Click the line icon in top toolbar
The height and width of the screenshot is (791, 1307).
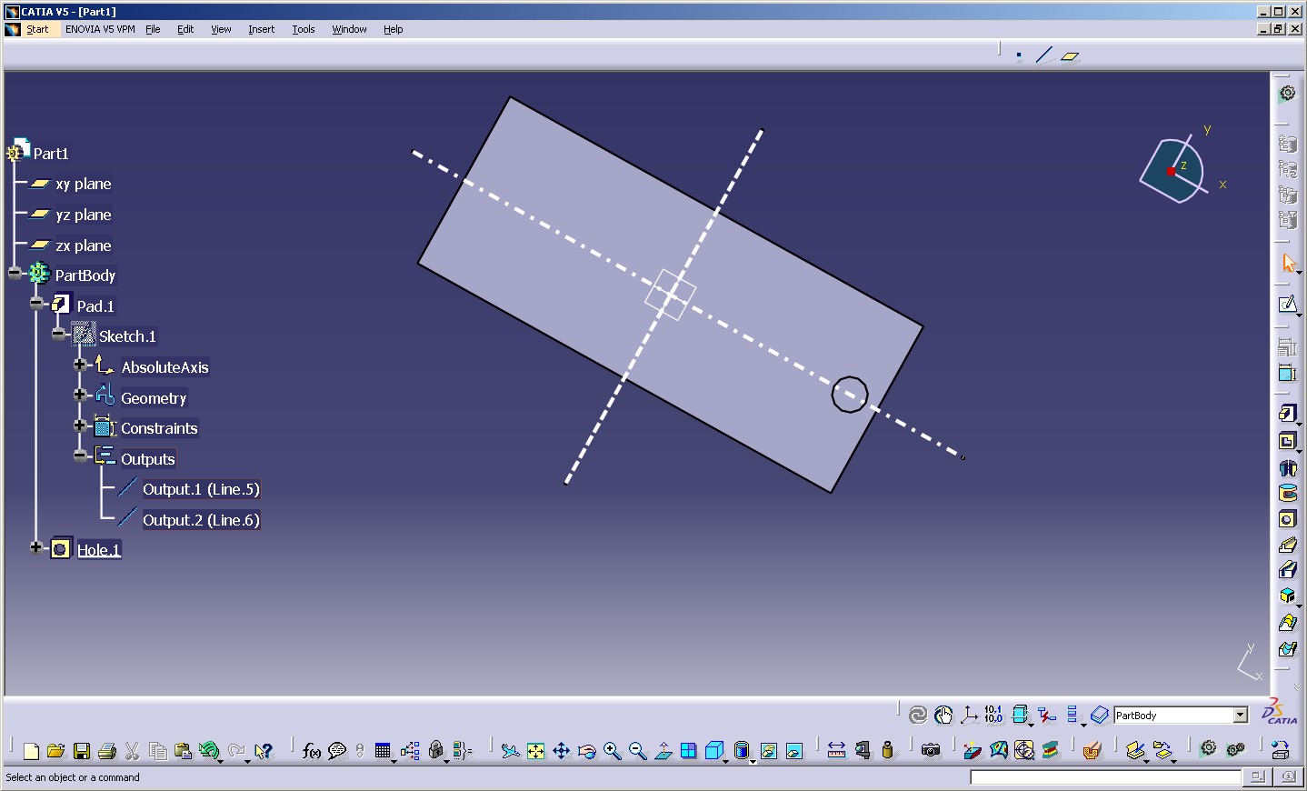[1044, 56]
